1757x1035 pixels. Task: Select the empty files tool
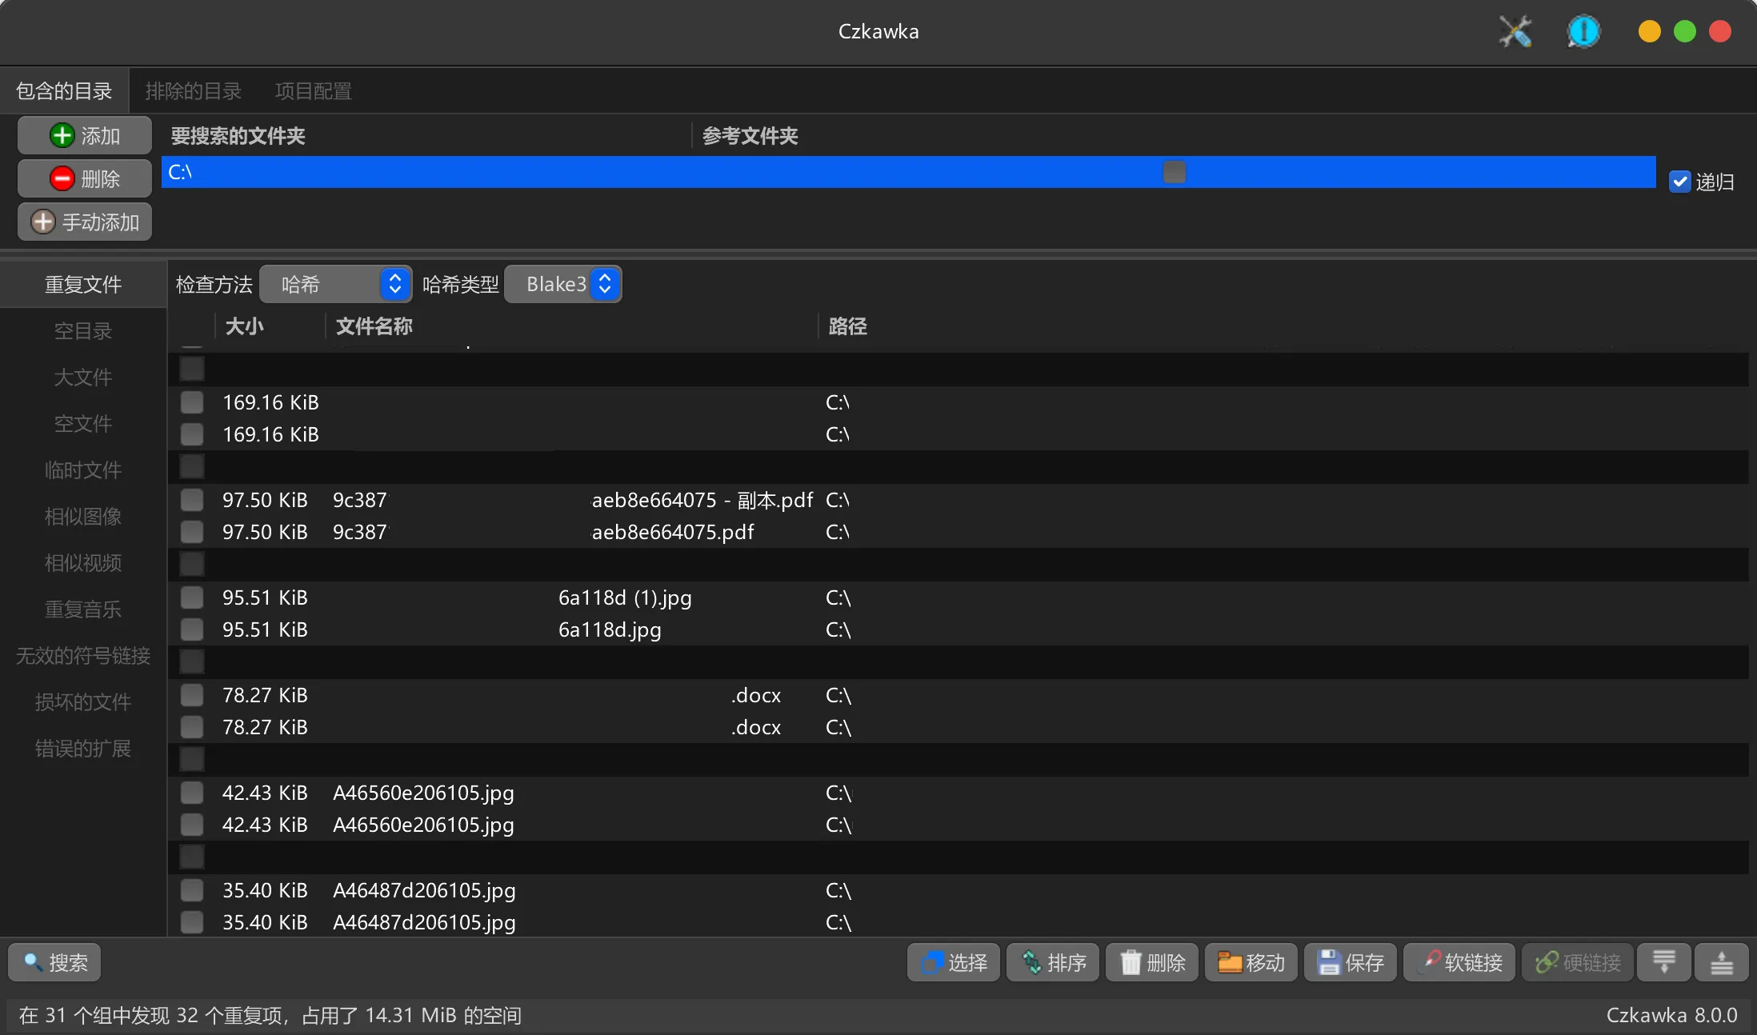click(83, 424)
